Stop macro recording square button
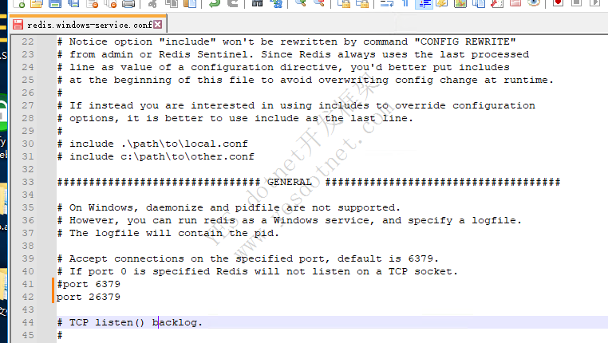Image resolution: width=608 pixels, height=343 pixels. (x=577, y=3)
